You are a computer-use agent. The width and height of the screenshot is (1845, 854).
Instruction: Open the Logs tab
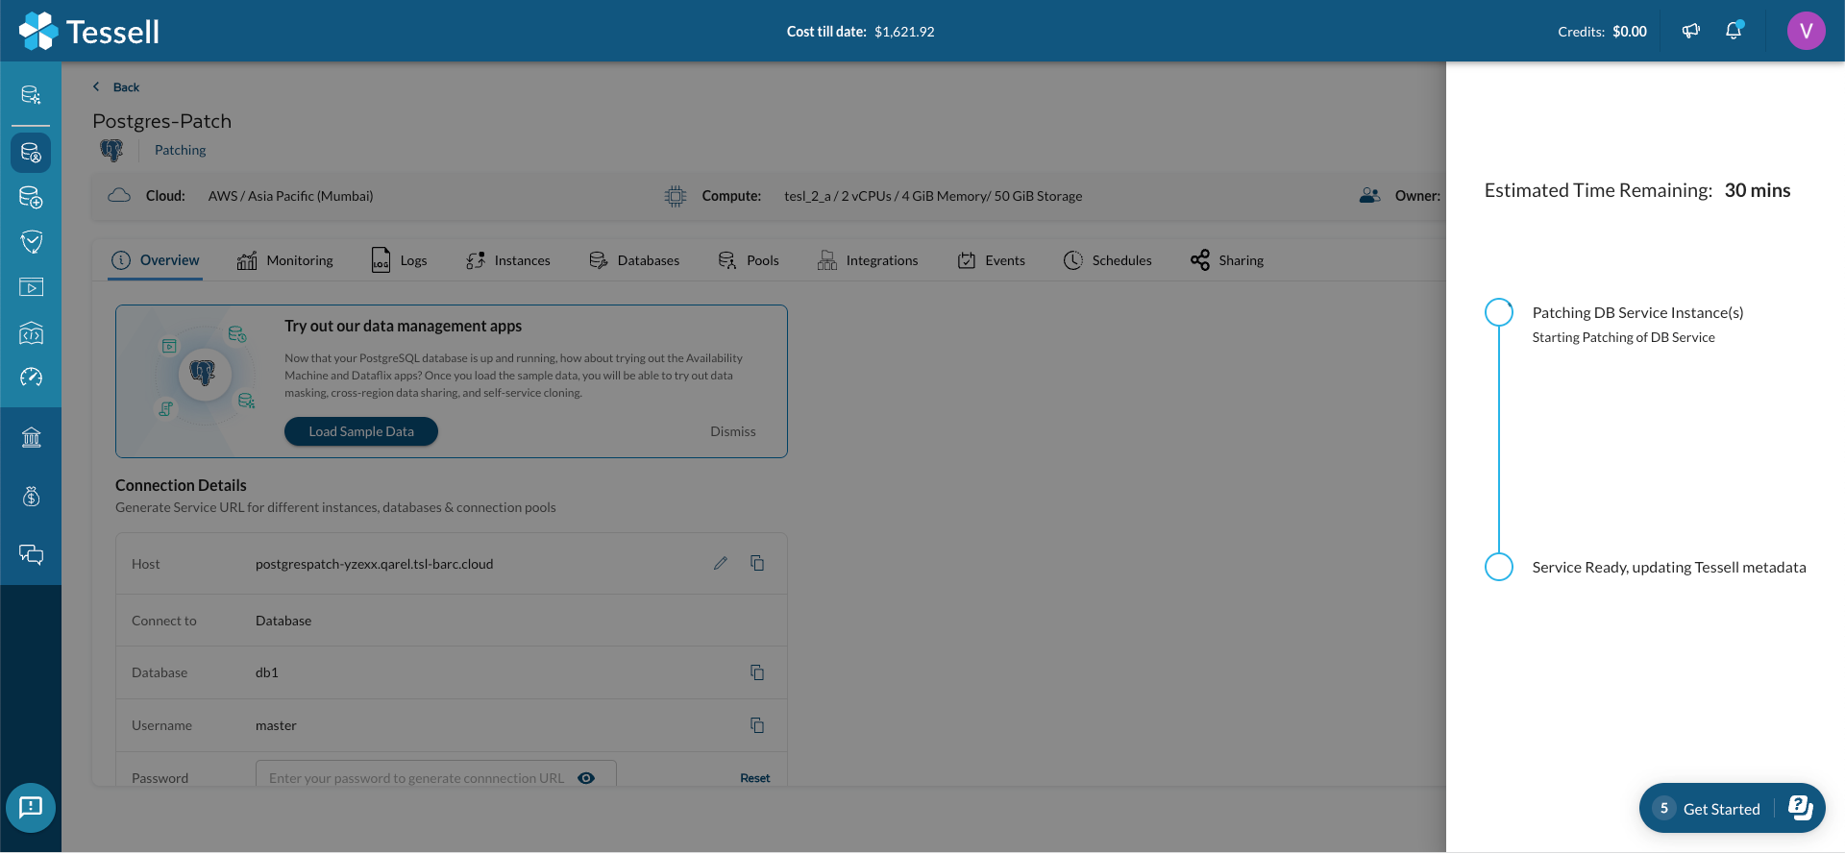coord(399,260)
